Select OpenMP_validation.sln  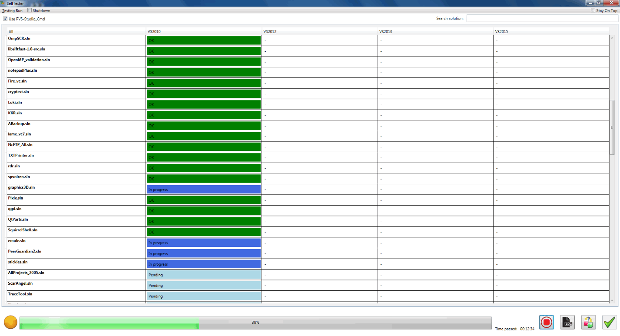pos(308,62)
